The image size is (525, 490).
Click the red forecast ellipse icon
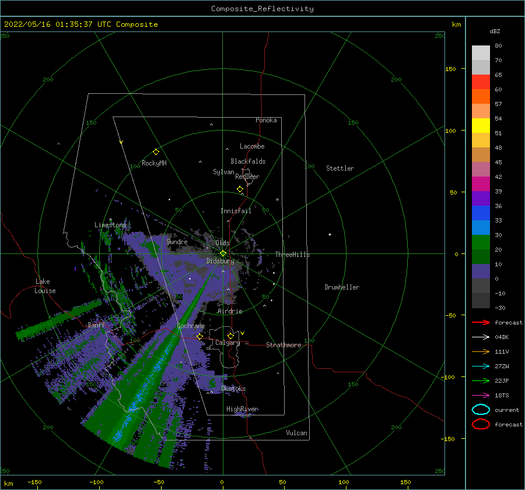coord(481,424)
